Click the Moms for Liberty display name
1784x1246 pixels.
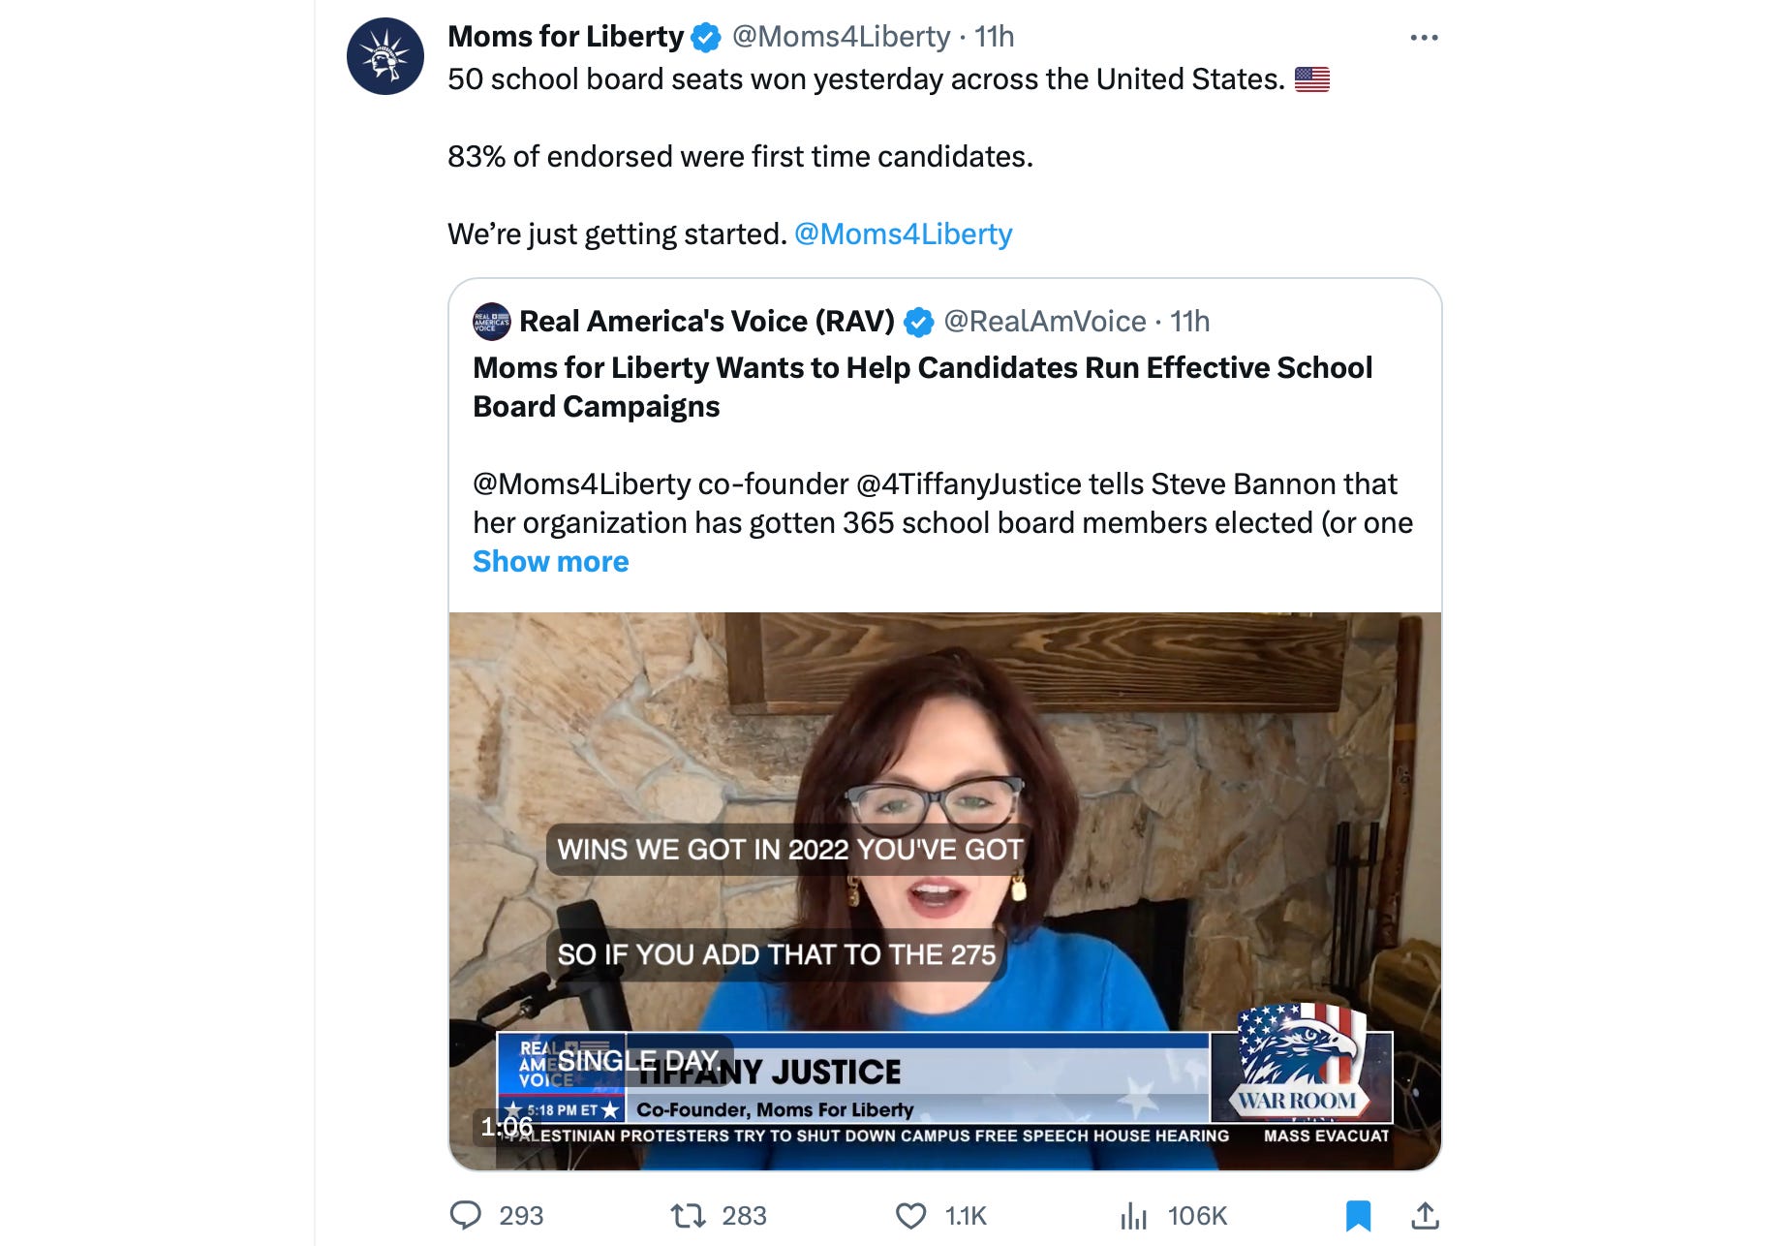pyautogui.click(x=565, y=37)
